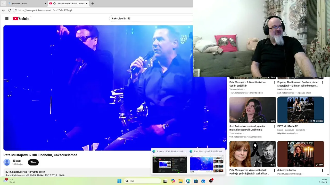The image size is (330, 185).
Task: Open 'Pate Mustajärvi & Olavi Uusivirta - Sydän Syrjällään' video
Action: tap(248, 84)
